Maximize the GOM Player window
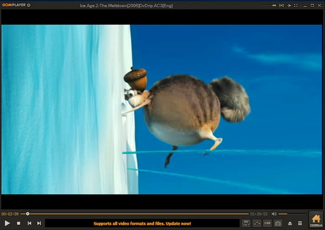Viewport: 325px width, 230px height. pos(312,6)
